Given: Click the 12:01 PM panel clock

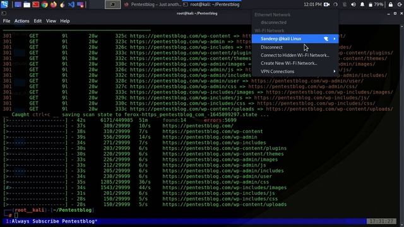Looking at the screenshot, I should tap(312, 4).
